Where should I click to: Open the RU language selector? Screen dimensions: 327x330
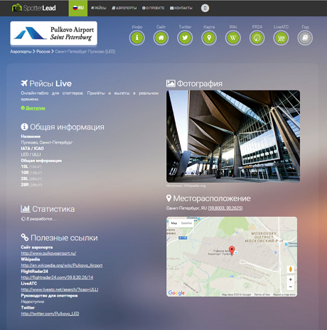(x=78, y=8)
